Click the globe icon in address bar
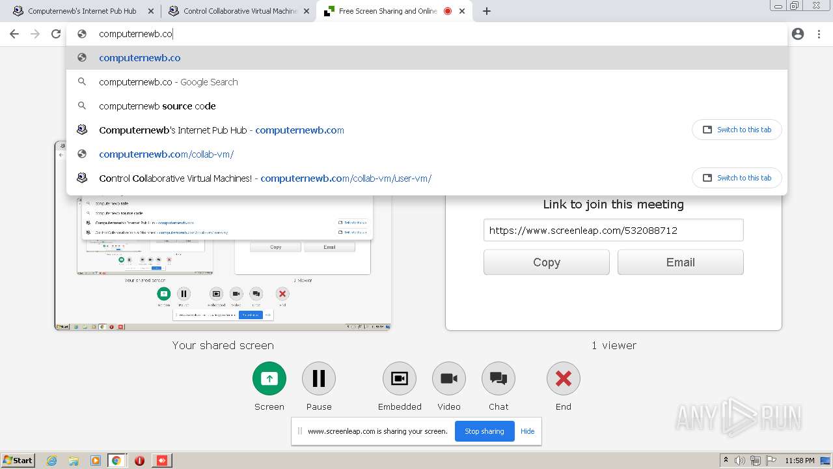The image size is (833, 469). pos(82,34)
